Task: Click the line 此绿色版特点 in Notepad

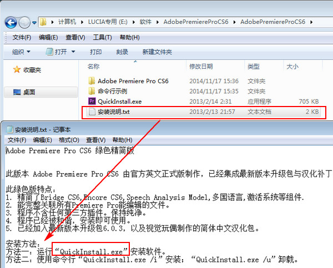Action: 31,189
